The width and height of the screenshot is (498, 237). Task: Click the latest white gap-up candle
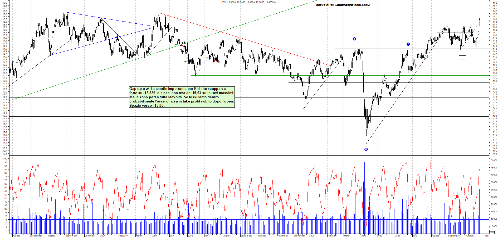coord(479,22)
